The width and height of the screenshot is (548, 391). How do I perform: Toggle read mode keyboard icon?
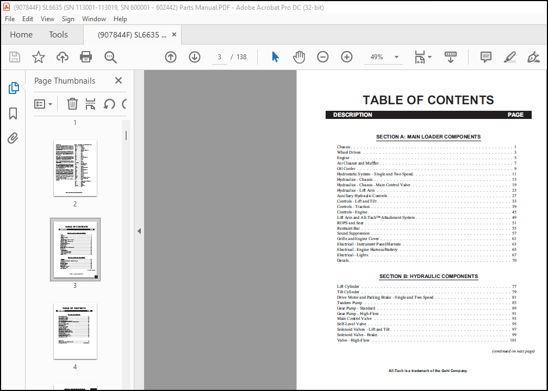click(x=451, y=57)
